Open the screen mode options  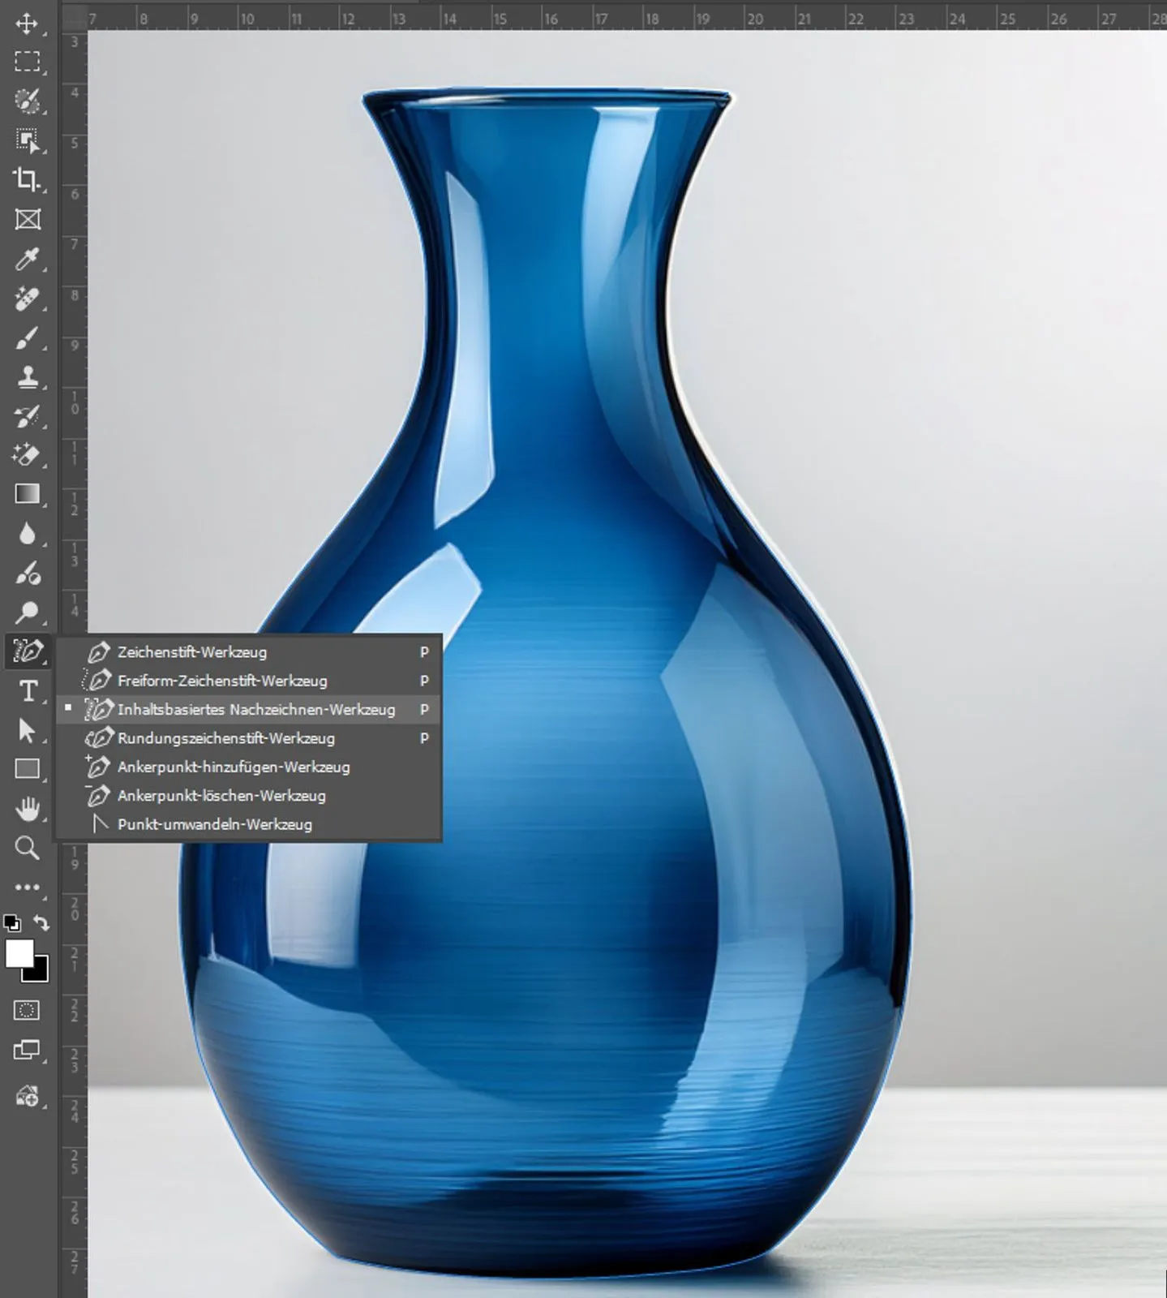point(27,1051)
